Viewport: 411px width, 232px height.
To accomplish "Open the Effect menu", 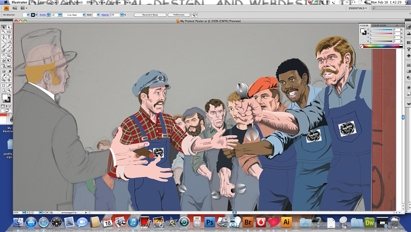I will pyautogui.click(x=91, y=2).
